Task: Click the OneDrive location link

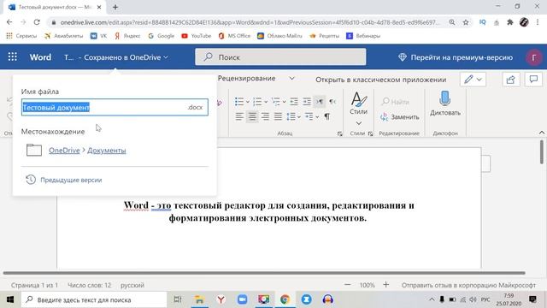Action: click(64, 151)
